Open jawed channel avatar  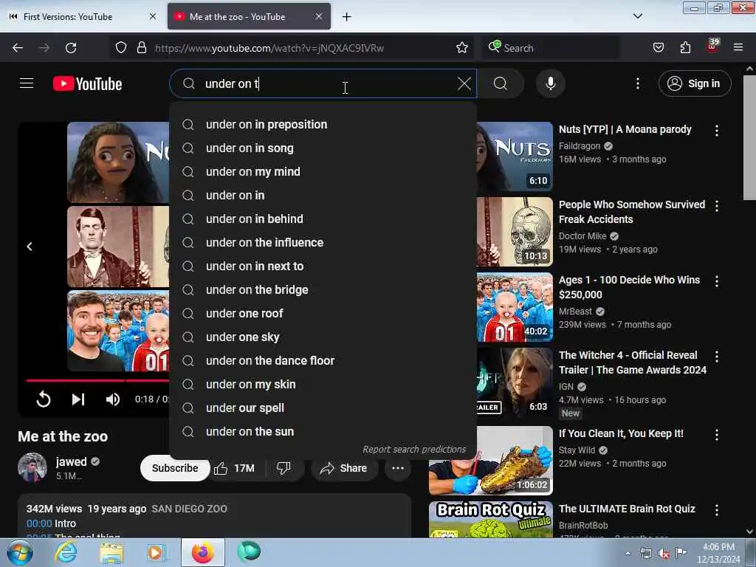click(x=32, y=467)
